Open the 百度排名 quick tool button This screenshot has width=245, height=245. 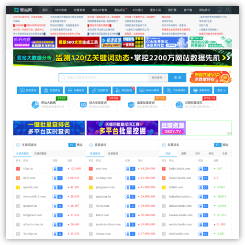(x=52, y=90)
